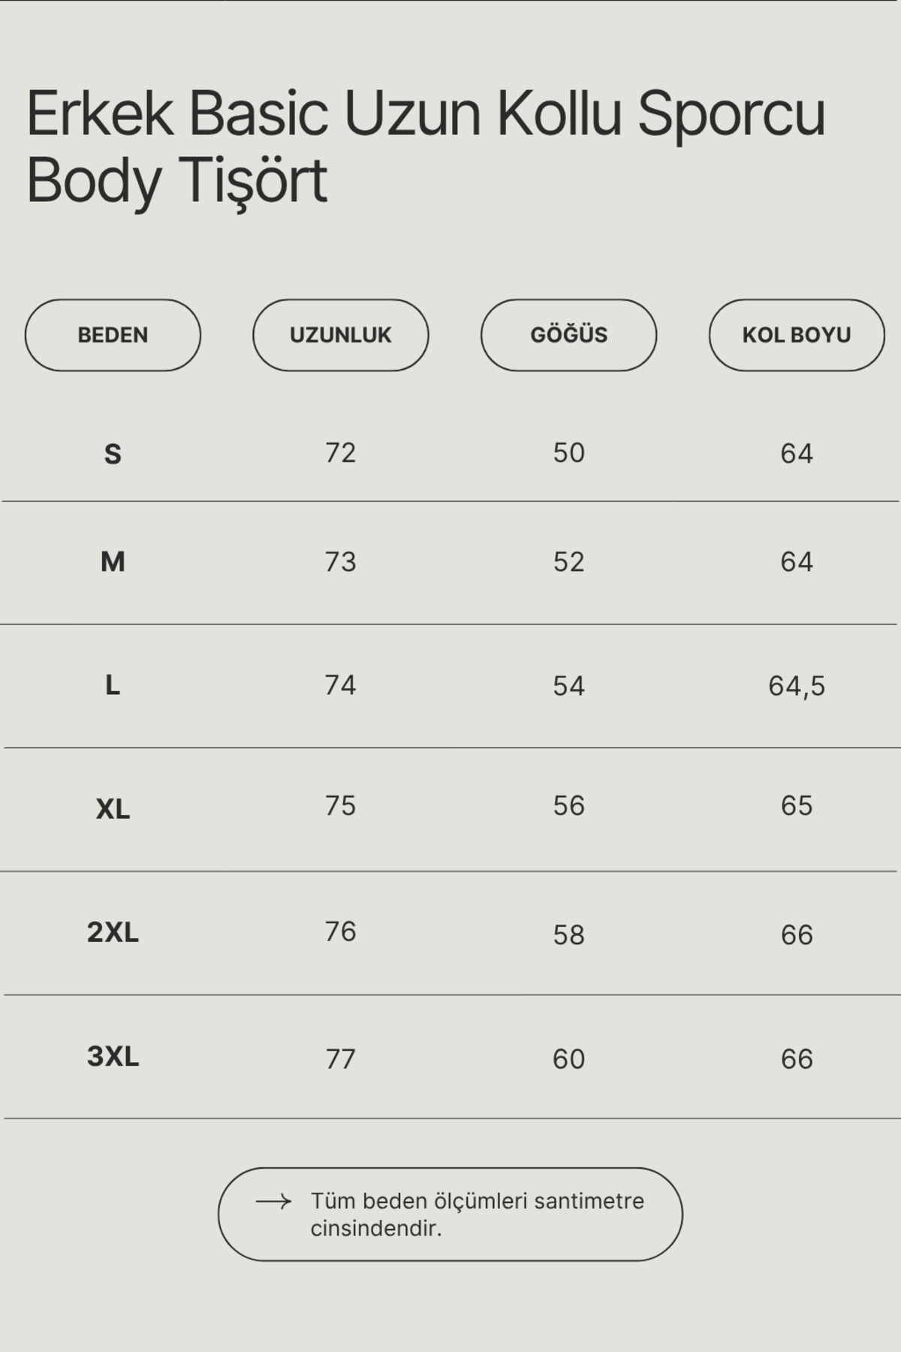Click the chest value 60 in 3XL row
The image size is (901, 1352).
pyautogui.click(x=568, y=1059)
